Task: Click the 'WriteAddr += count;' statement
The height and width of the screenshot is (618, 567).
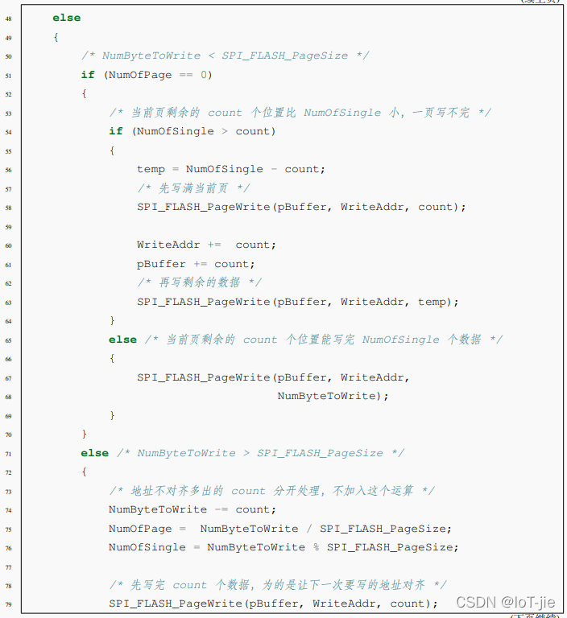Action: point(205,245)
